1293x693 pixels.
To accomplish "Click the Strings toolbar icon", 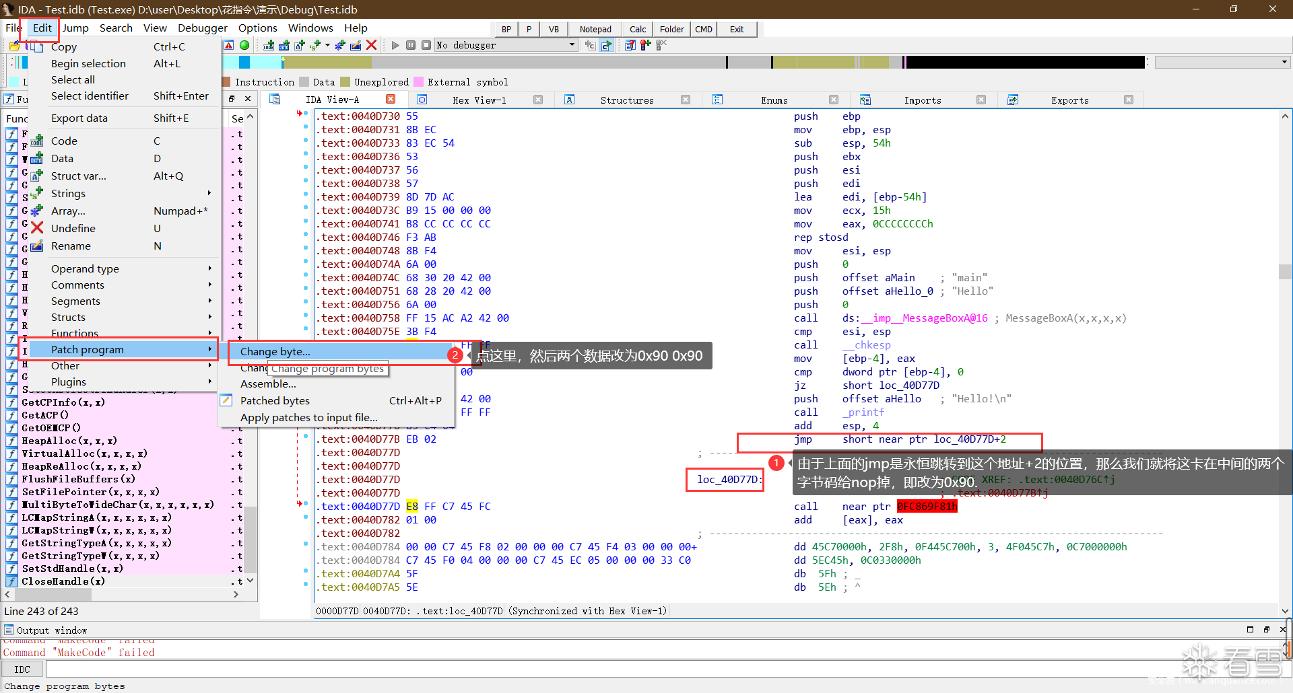I will click(x=314, y=45).
